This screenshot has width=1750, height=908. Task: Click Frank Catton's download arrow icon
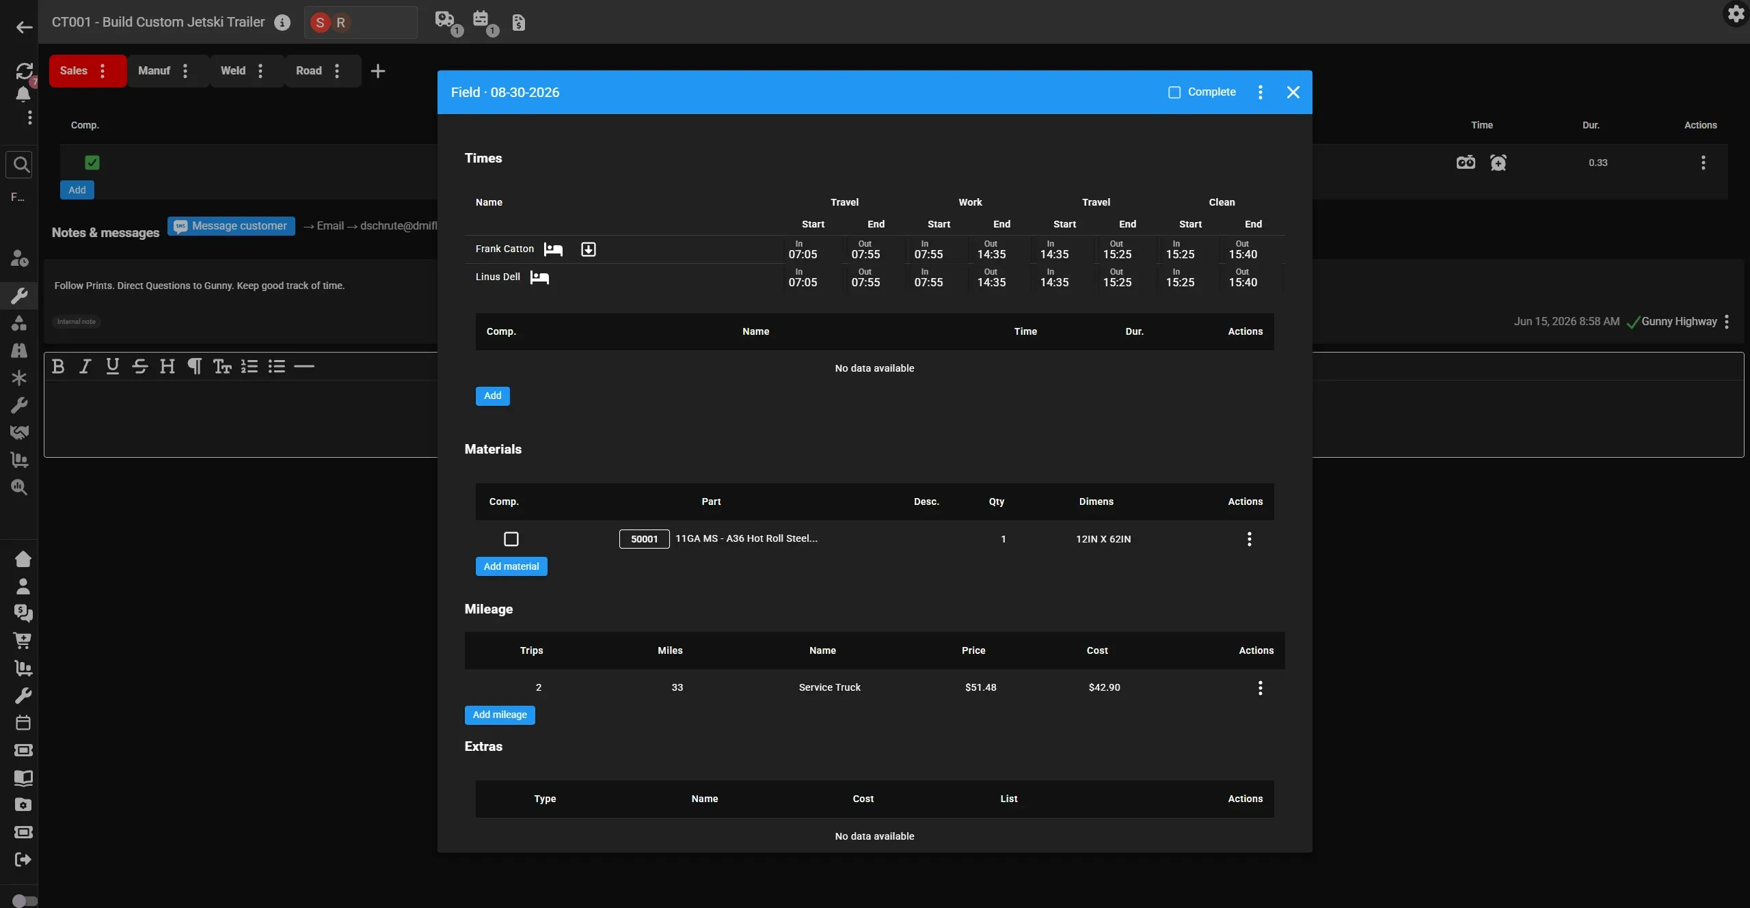click(588, 249)
